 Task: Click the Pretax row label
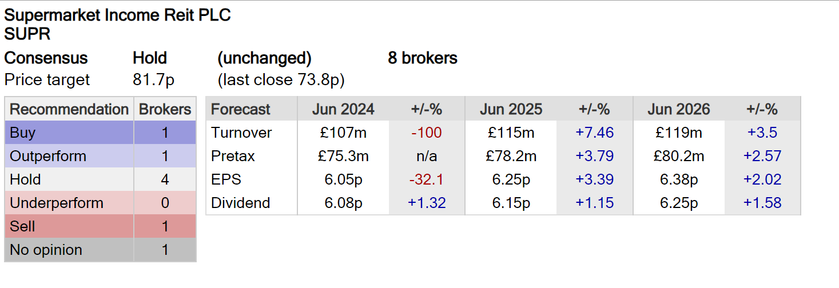tap(232, 157)
